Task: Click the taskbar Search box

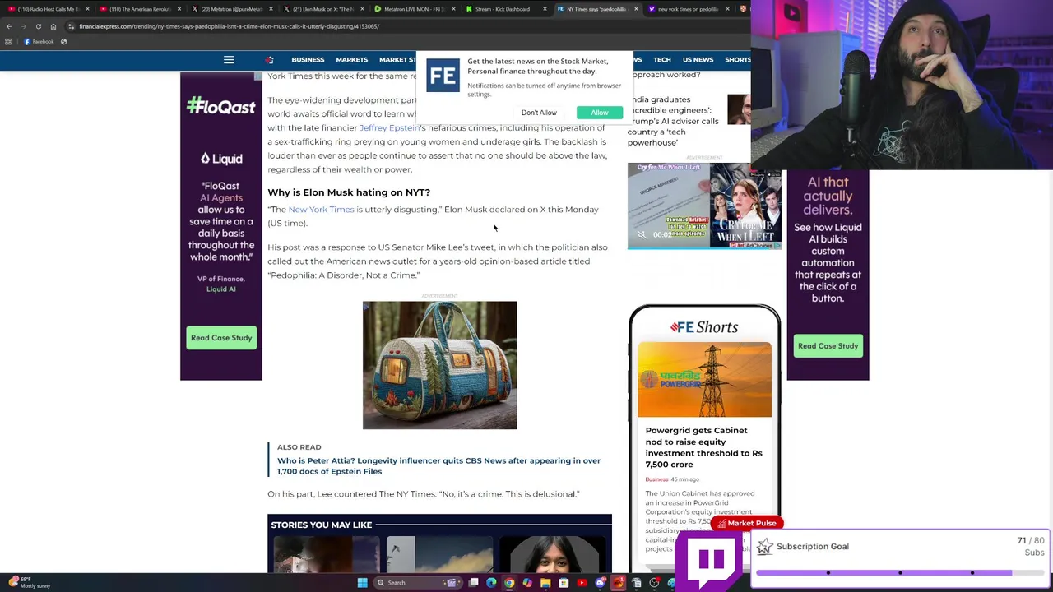Action: pyautogui.click(x=418, y=583)
